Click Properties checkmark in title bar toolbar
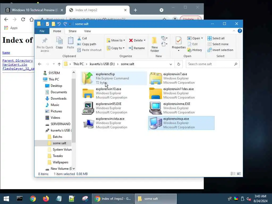Screen dimensions: 272x204 pyautogui.click(x=47, y=24)
